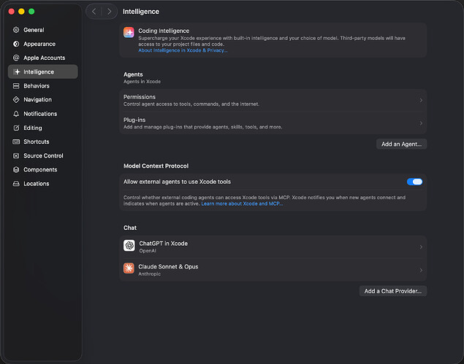Open Apple Accounts settings
This screenshot has height=364, width=464.
[x=43, y=58]
